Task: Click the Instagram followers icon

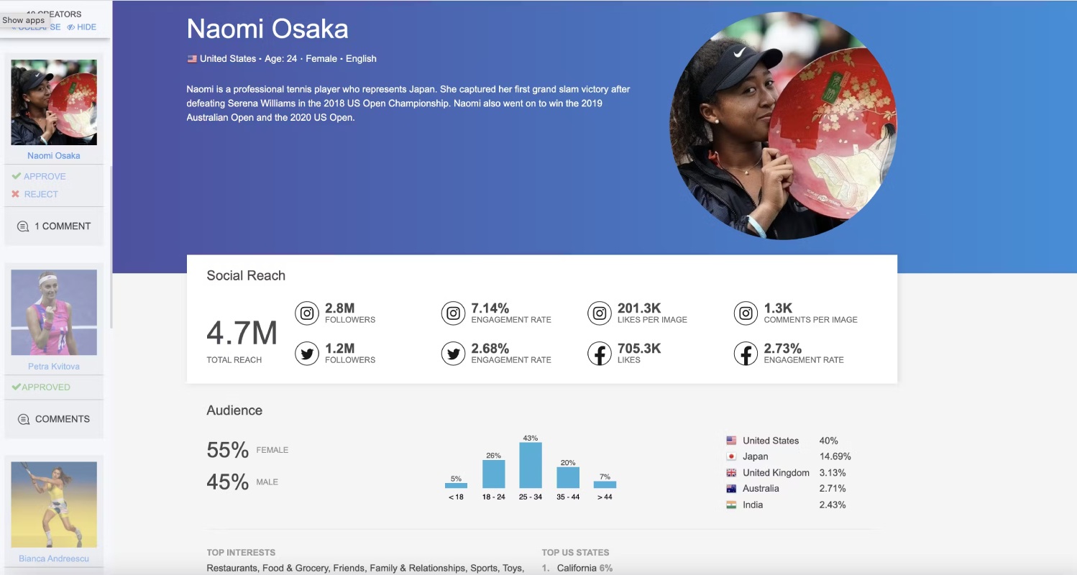Action: pyautogui.click(x=307, y=313)
